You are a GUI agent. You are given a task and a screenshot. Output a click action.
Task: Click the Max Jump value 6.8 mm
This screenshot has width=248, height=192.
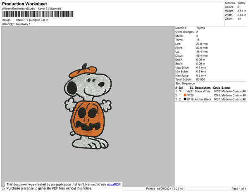click(201, 75)
